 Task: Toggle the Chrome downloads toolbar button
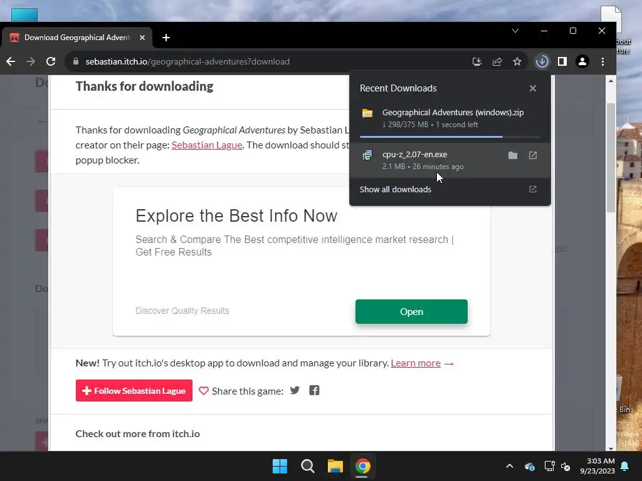tap(542, 62)
